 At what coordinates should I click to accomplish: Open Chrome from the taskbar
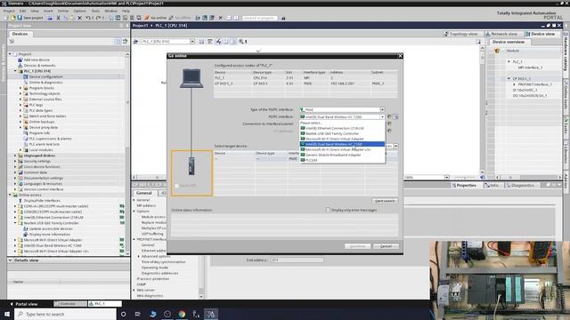pos(182,314)
